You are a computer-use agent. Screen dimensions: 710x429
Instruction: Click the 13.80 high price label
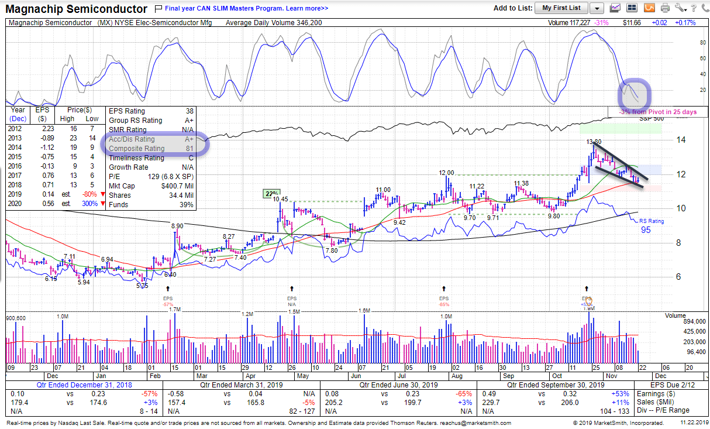pyautogui.click(x=593, y=142)
